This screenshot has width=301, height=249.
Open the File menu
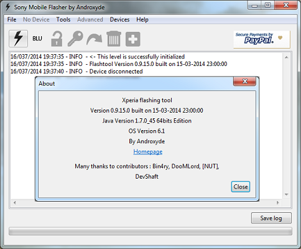click(12, 19)
